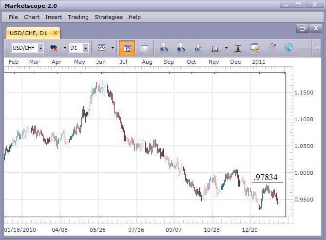The height and width of the screenshot is (240, 326).
Task: Click the 2011 year label
Action: [x=259, y=62]
